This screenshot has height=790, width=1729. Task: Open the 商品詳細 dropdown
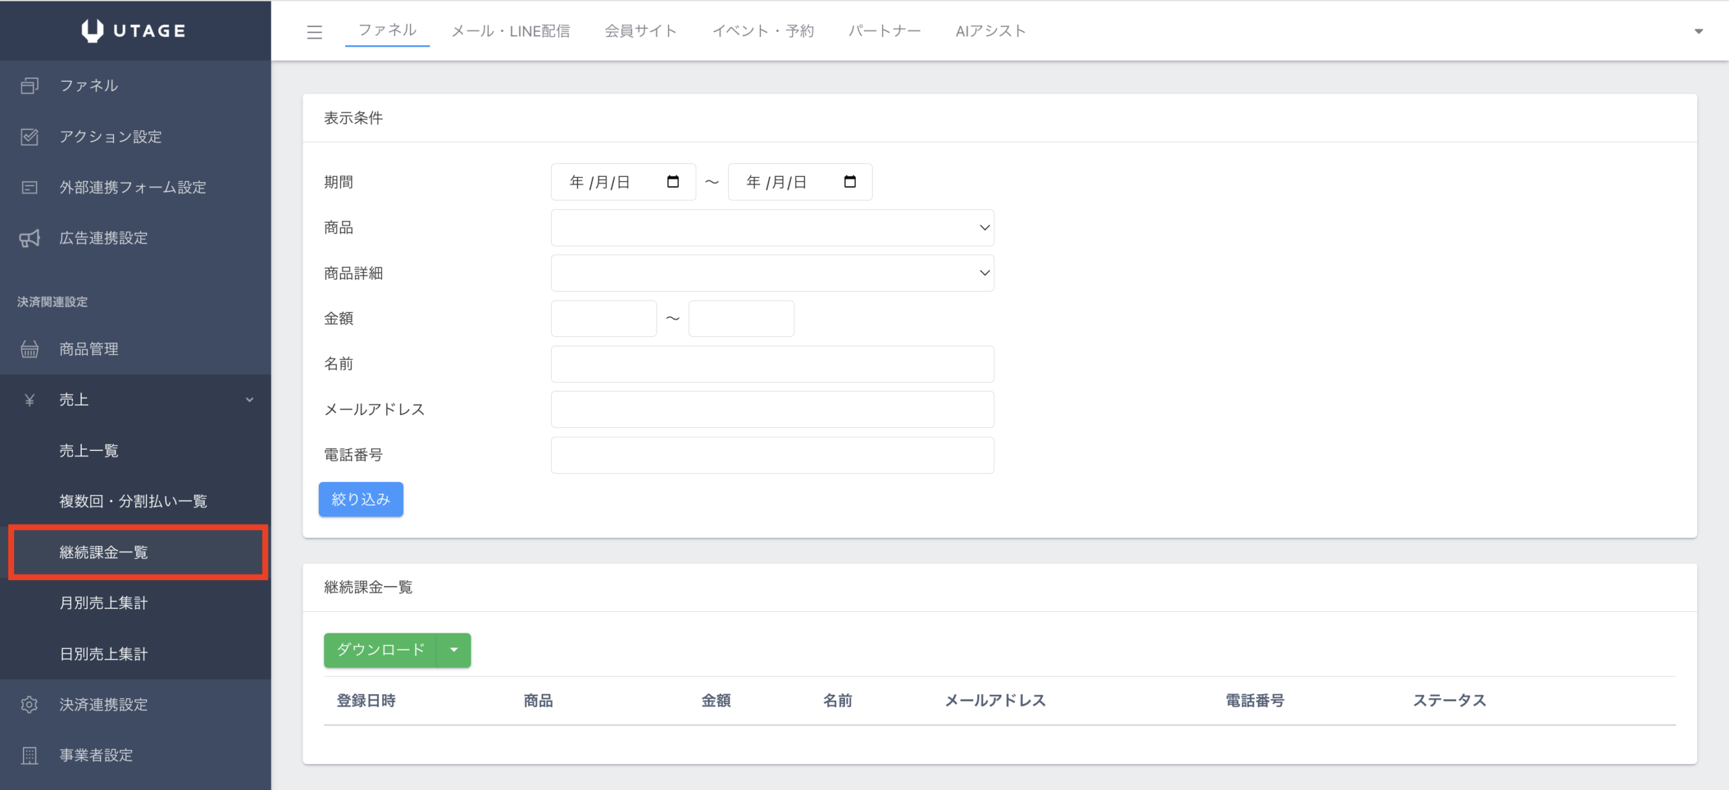pyautogui.click(x=772, y=273)
